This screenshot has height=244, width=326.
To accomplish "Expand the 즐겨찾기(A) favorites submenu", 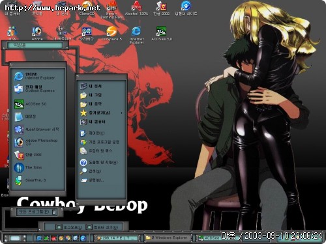I will [x=101, y=113].
